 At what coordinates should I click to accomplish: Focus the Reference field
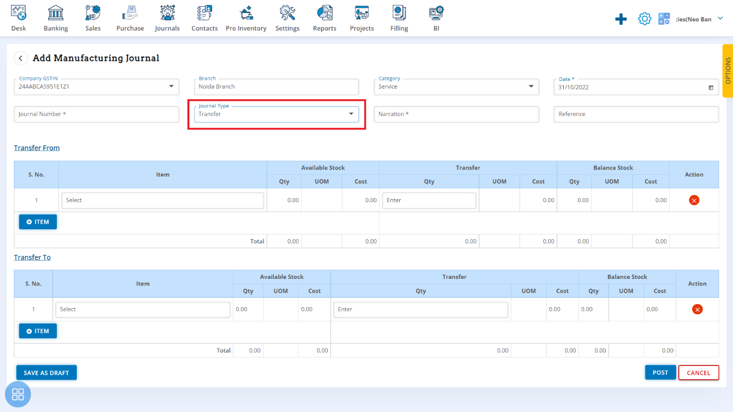point(636,114)
